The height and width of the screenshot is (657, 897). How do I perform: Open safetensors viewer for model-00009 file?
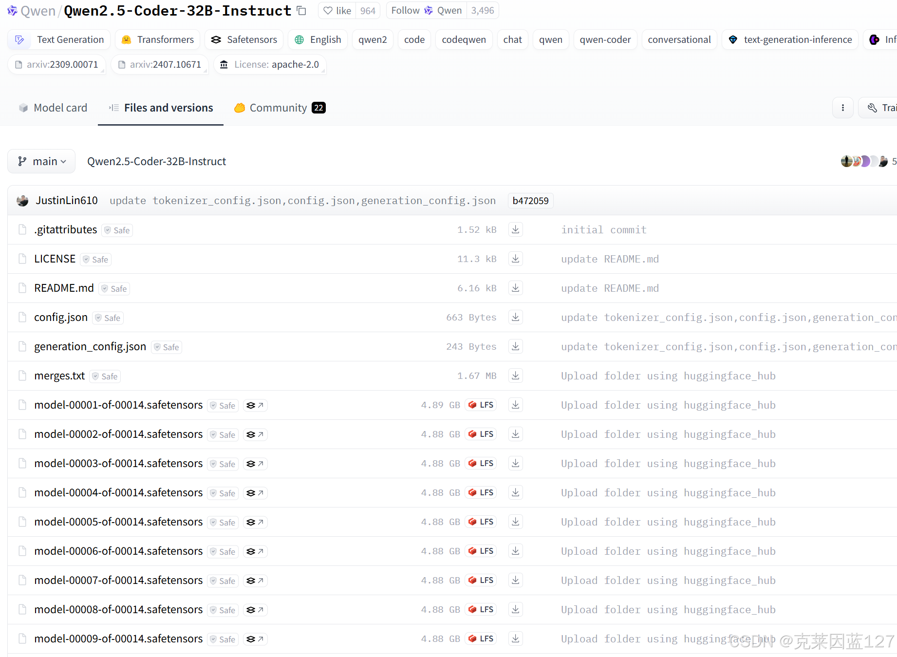pos(255,639)
